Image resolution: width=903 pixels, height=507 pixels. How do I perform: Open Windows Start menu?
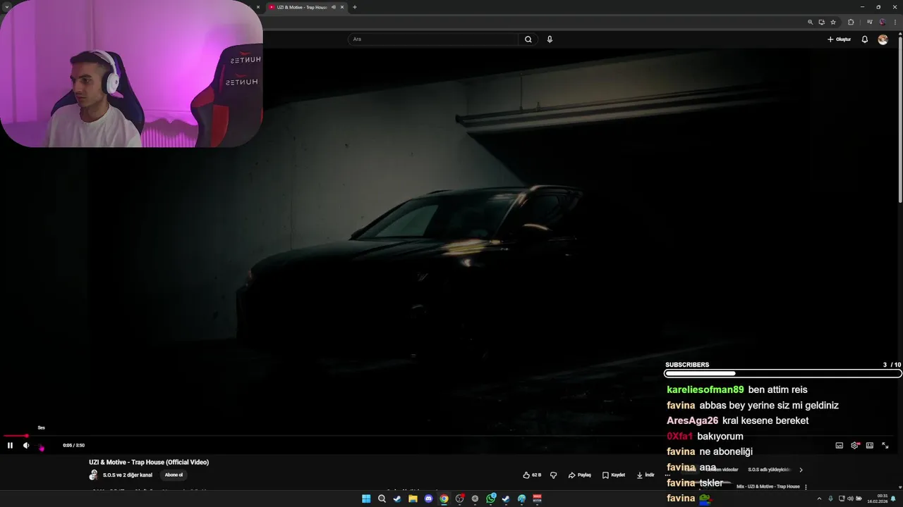pyautogui.click(x=366, y=499)
